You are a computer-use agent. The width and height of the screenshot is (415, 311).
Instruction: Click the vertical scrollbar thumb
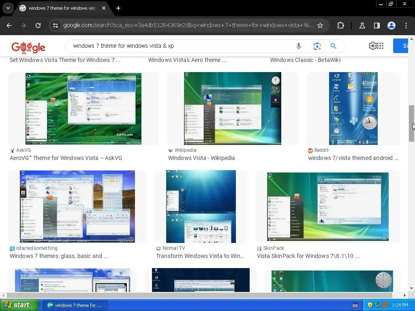pyautogui.click(x=411, y=123)
